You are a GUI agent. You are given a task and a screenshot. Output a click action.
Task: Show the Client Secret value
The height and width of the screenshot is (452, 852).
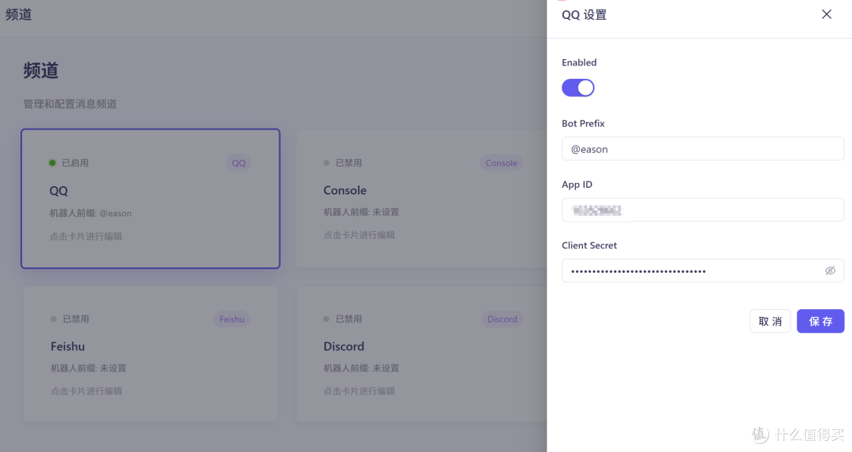pos(830,271)
